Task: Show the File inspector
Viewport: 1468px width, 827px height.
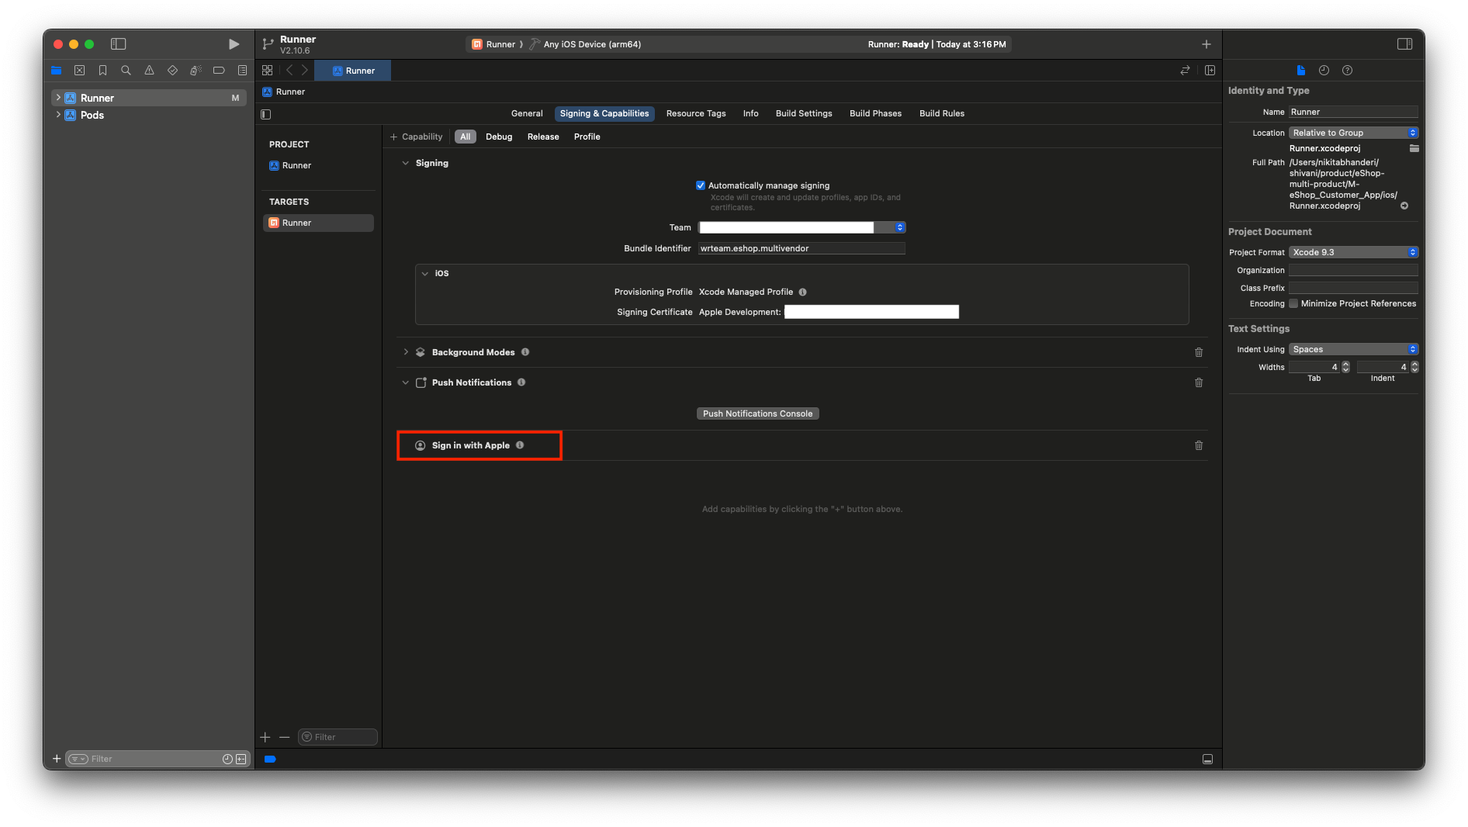Action: pos(1301,71)
